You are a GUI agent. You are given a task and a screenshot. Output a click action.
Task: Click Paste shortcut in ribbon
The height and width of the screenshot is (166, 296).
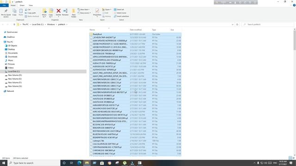click(x=32, y=16)
